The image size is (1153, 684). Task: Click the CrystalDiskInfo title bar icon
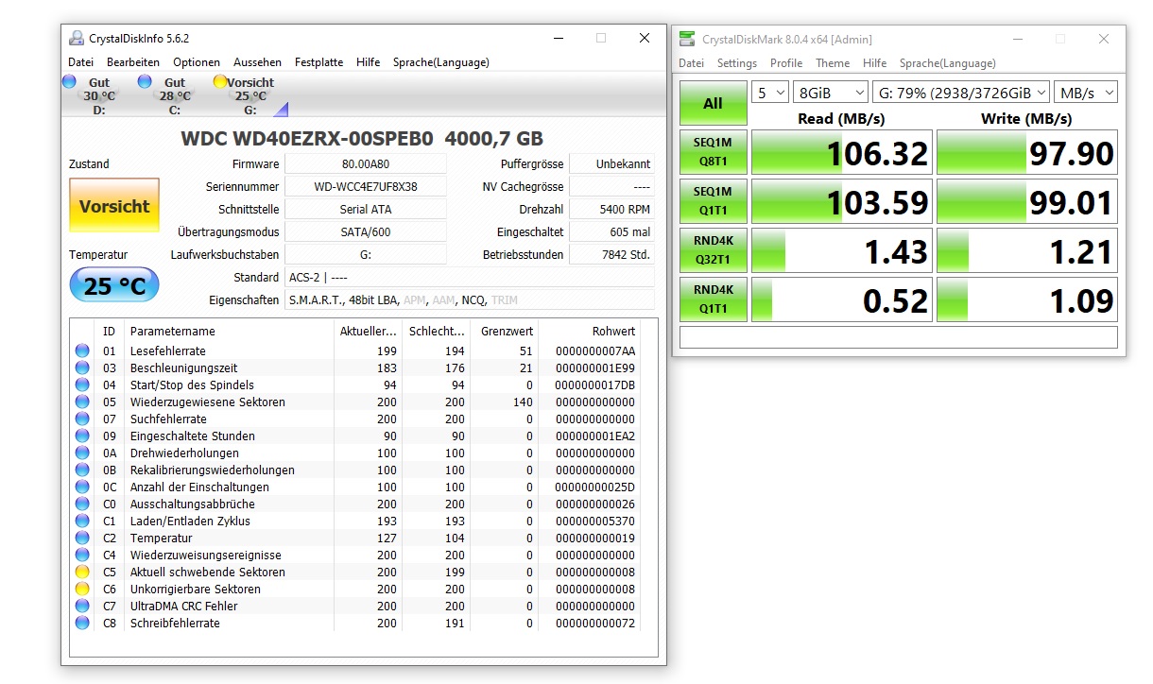point(75,38)
